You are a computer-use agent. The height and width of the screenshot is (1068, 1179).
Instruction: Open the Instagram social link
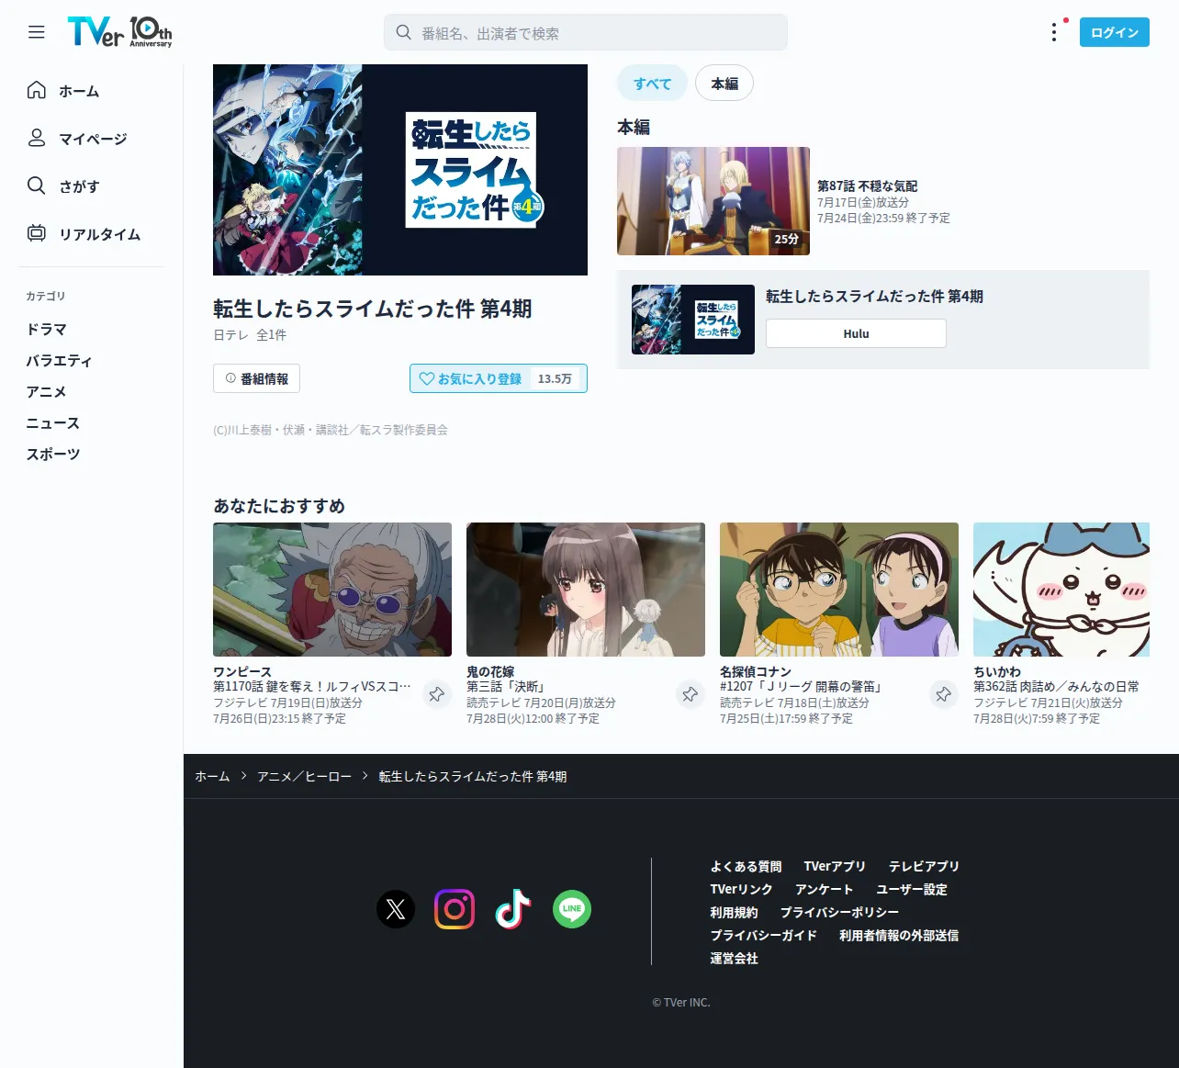click(455, 909)
